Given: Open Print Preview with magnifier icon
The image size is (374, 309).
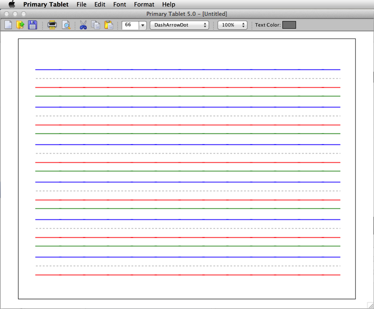Looking at the screenshot, I should click(65, 25).
